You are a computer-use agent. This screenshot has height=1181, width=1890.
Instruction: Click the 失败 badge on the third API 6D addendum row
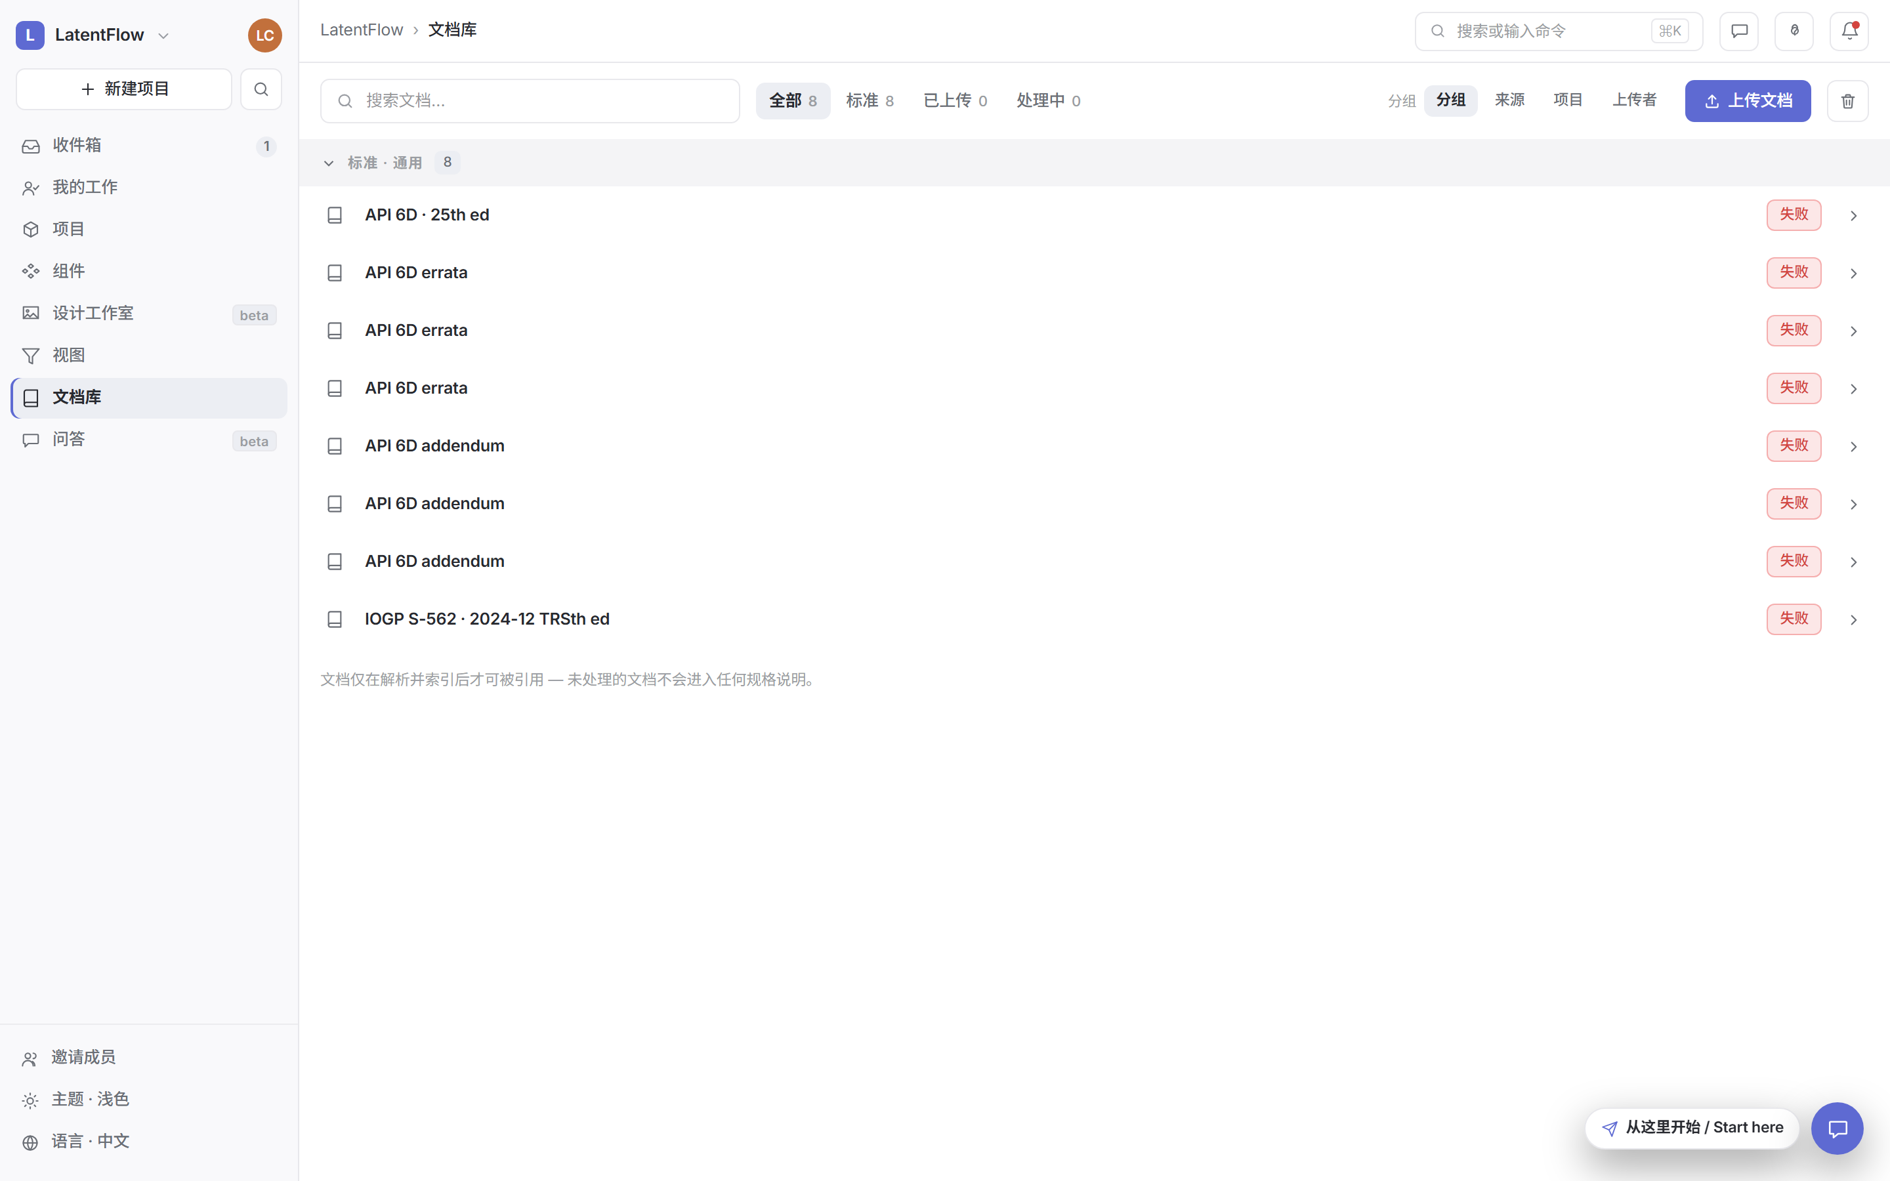(1794, 562)
